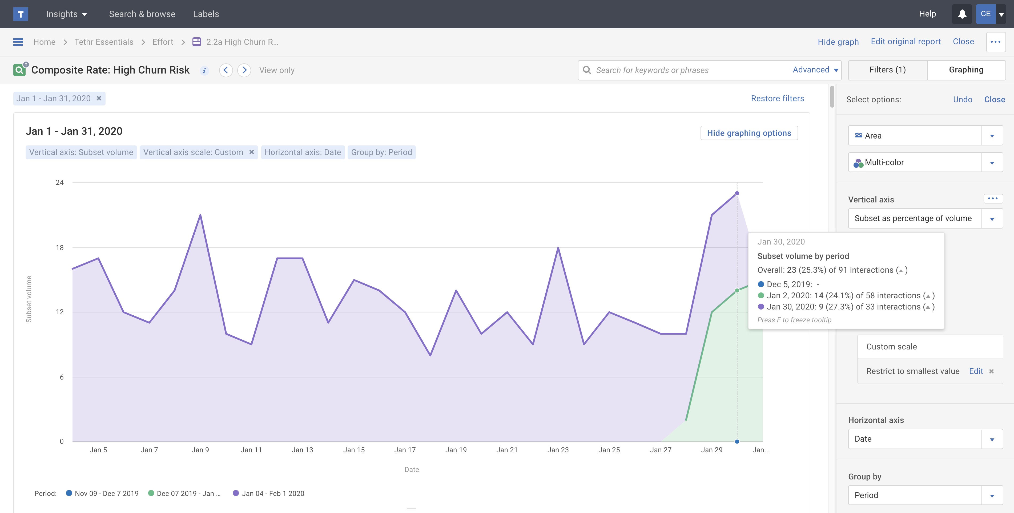The height and width of the screenshot is (513, 1014).
Task: Click the Tethr logo icon
Action: click(x=21, y=14)
